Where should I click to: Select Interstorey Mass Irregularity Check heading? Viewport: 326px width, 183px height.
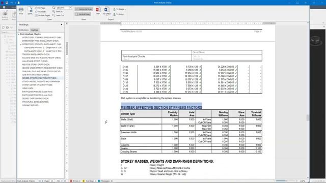[x=41, y=41]
